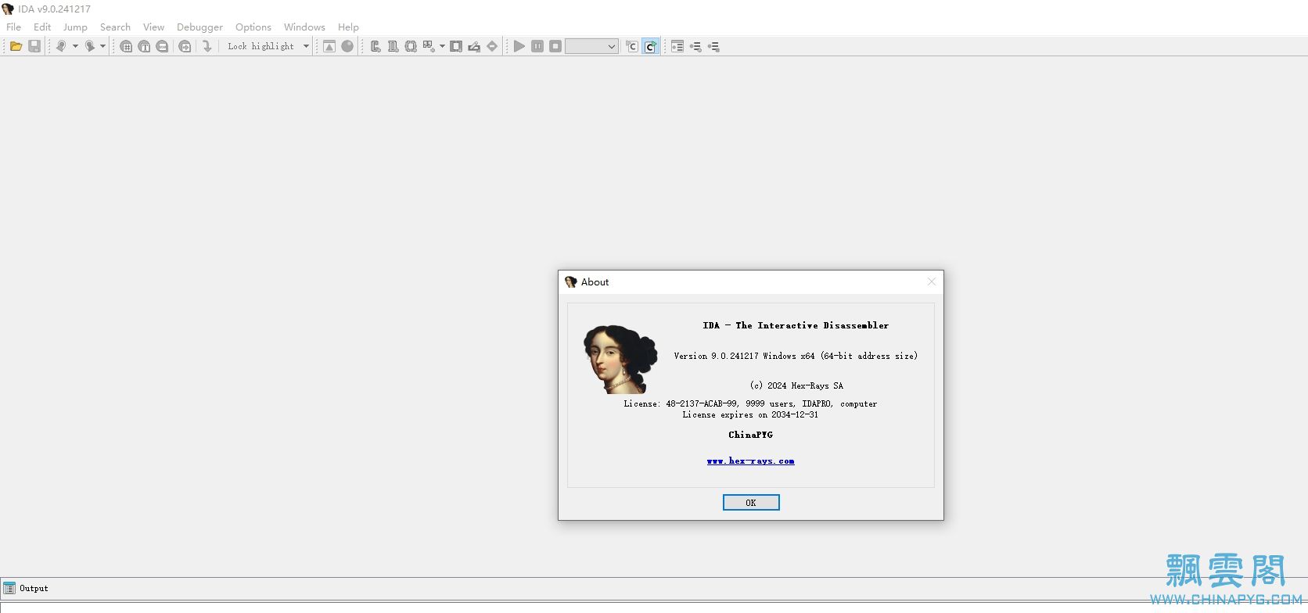Screen dimensions: 1308x613
Task: Click the first circular search icon with grid
Action: coord(126,46)
